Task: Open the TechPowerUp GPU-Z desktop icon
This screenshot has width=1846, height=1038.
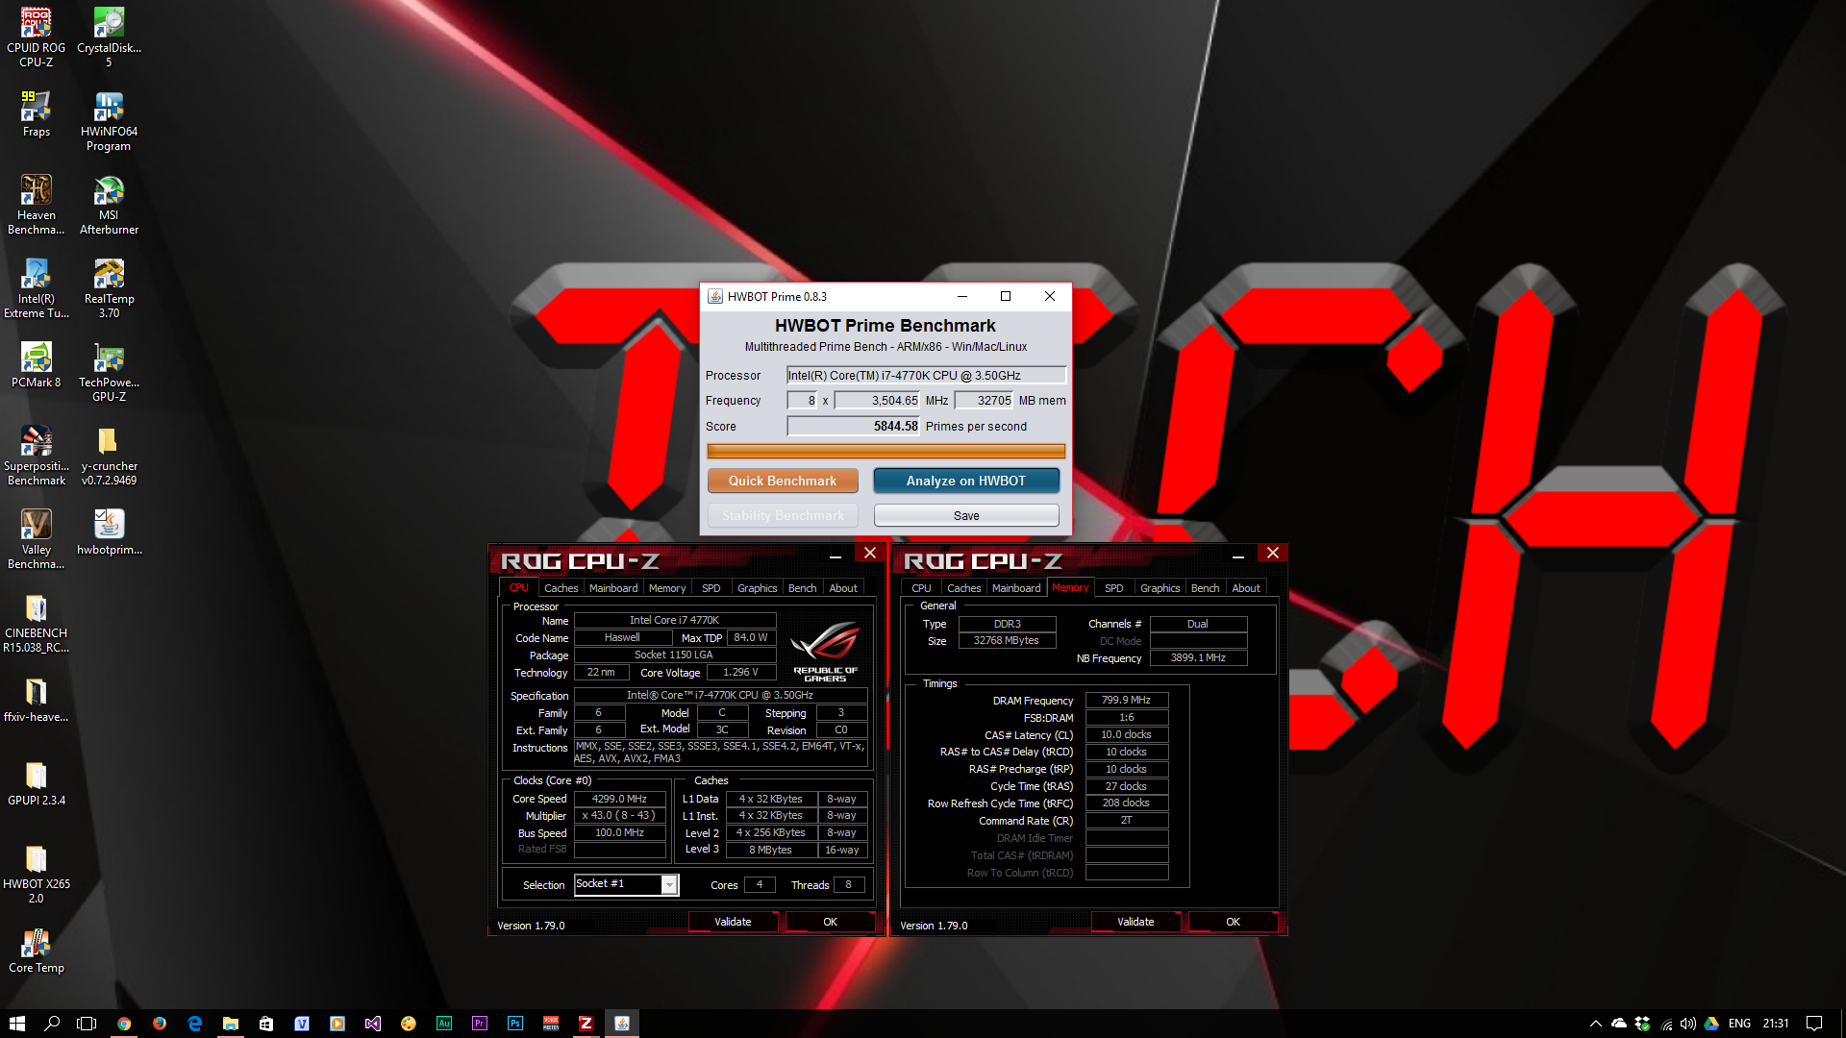Action: coord(109,373)
